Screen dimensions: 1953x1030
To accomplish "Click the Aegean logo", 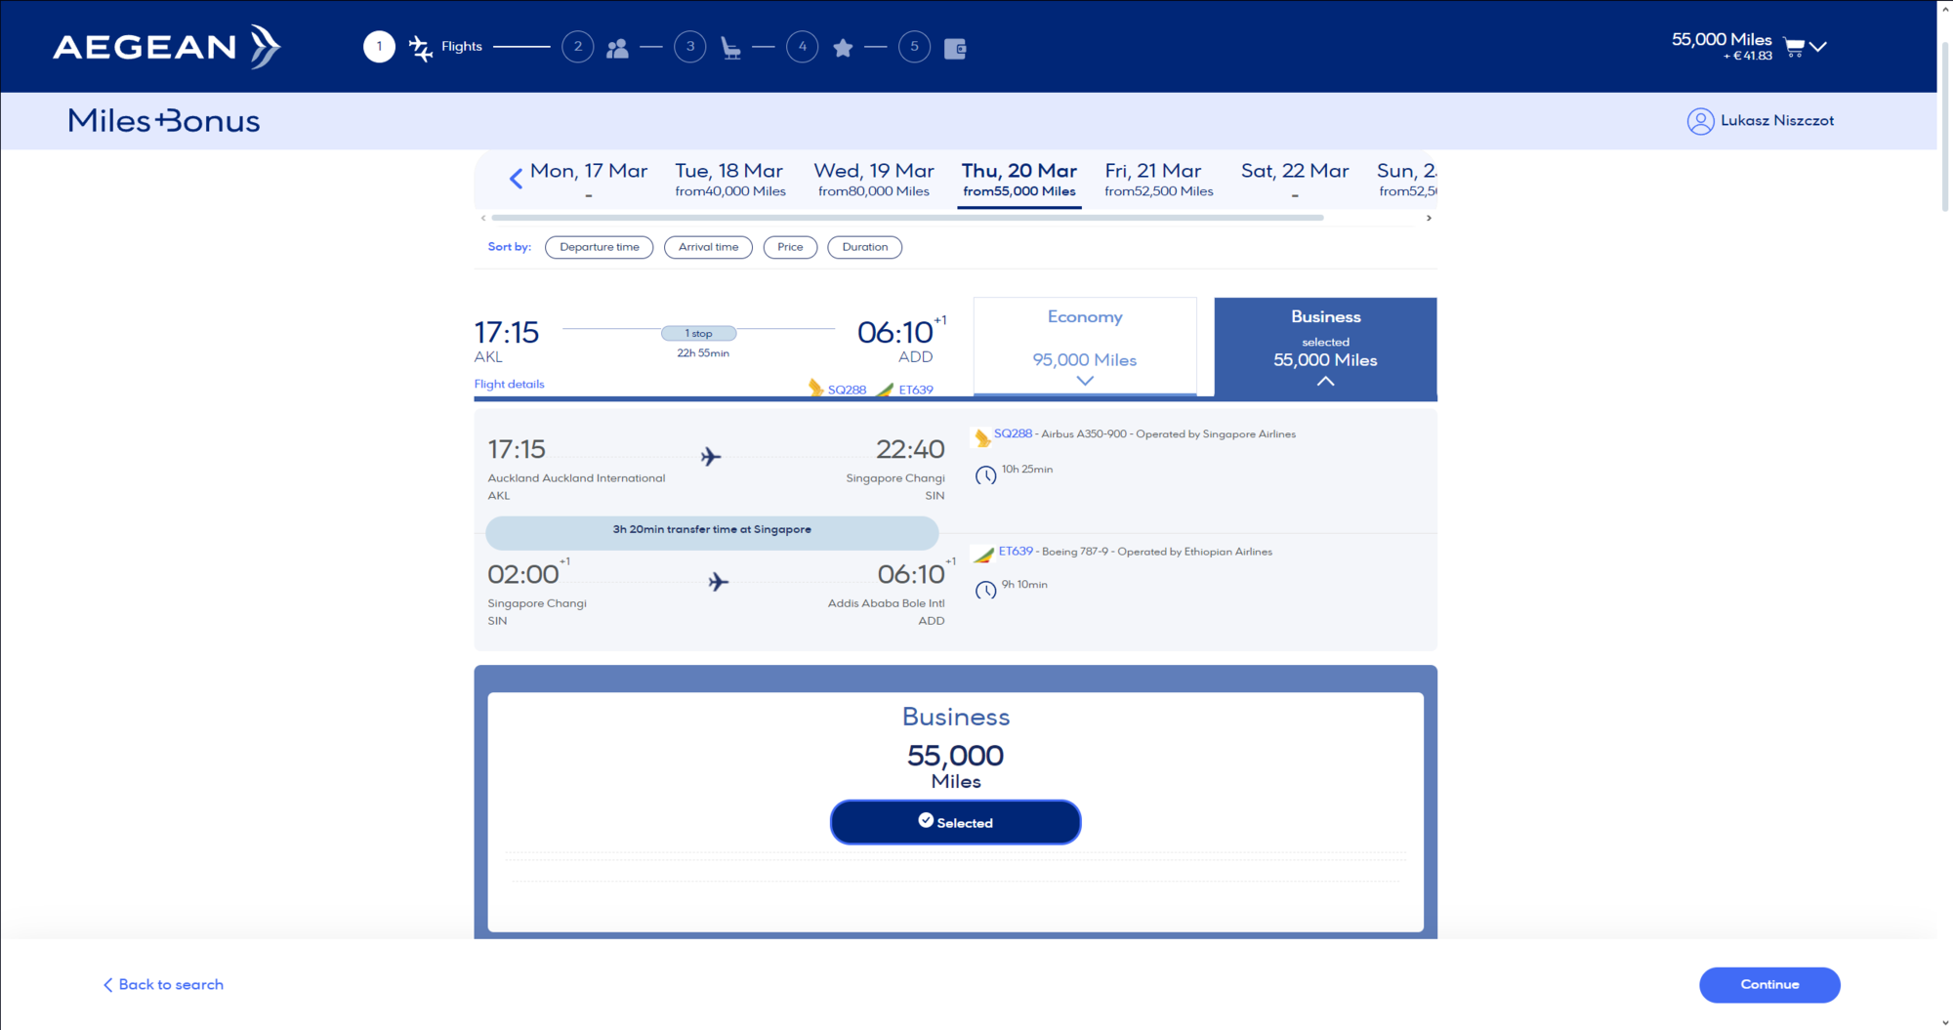I will 166,46.
